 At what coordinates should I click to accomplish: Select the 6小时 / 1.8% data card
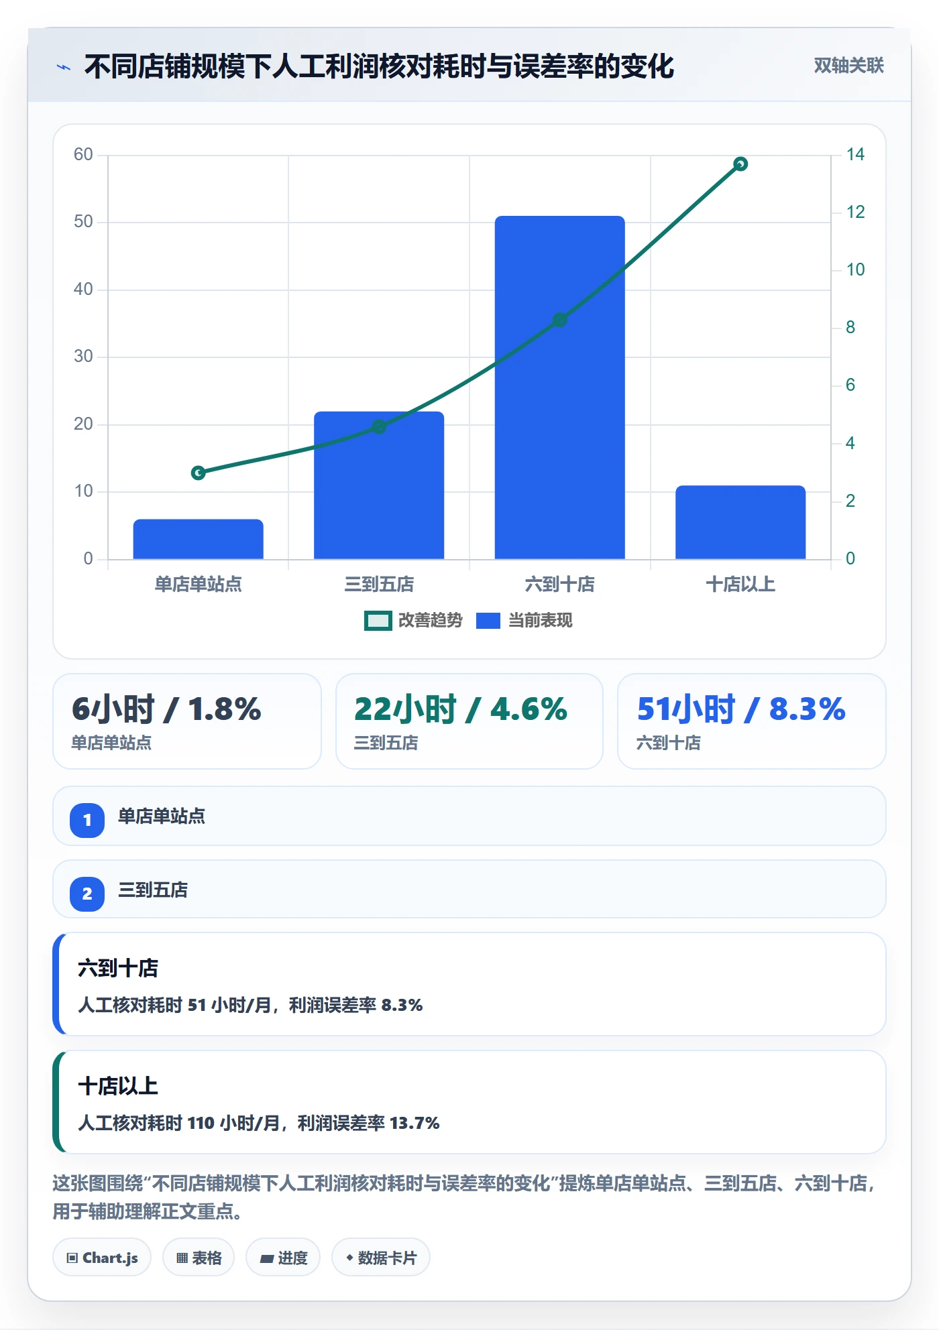point(187,721)
